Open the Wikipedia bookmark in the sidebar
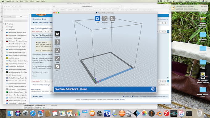The height and width of the screenshot is (118, 210). click(12, 30)
